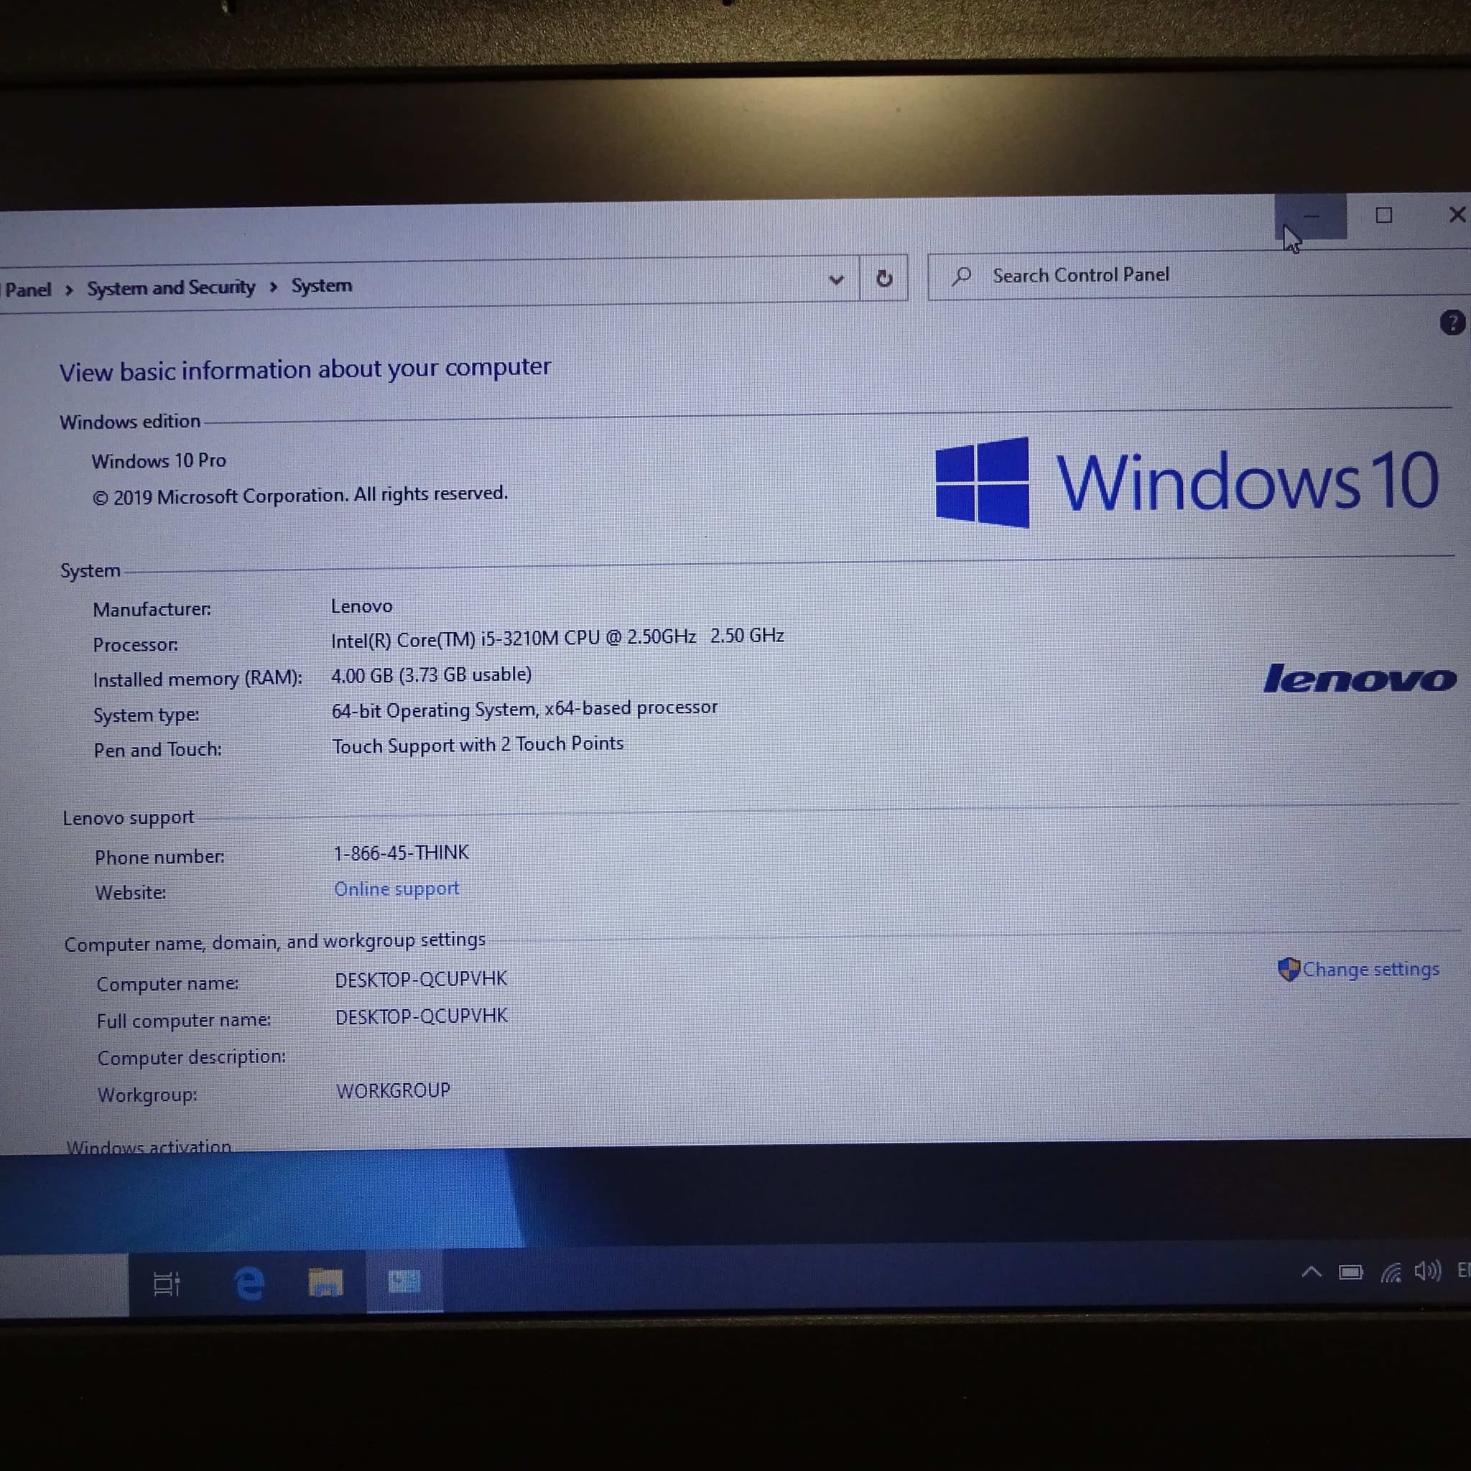
Task: Open the chevron after System and Security
Action: [274, 287]
